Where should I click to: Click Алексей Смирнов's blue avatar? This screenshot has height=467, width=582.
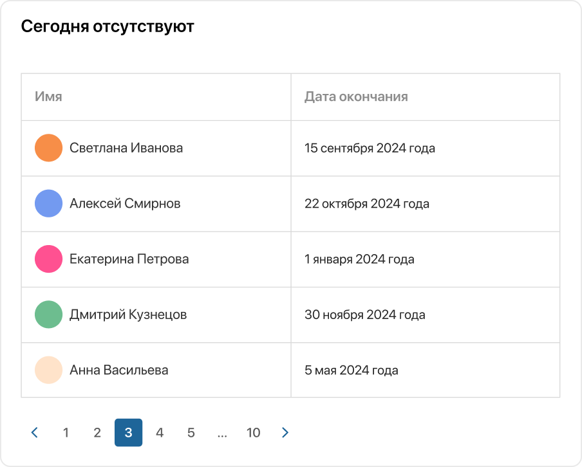tap(48, 203)
